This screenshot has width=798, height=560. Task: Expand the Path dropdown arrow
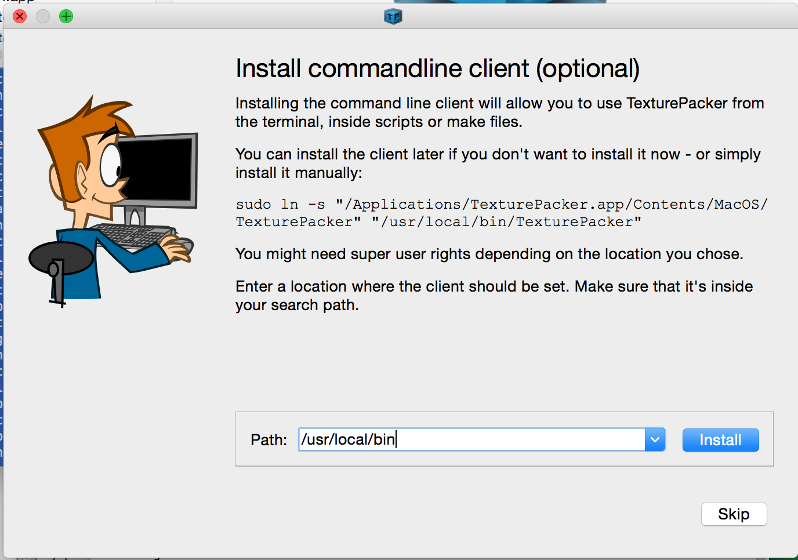655,440
